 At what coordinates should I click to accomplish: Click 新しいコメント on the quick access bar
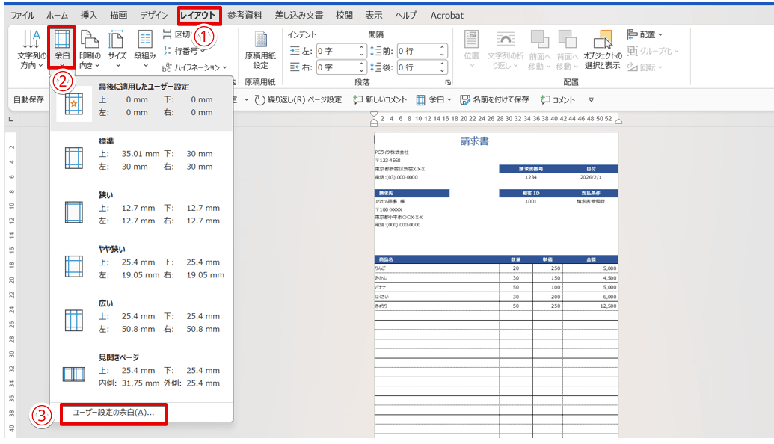tap(378, 98)
